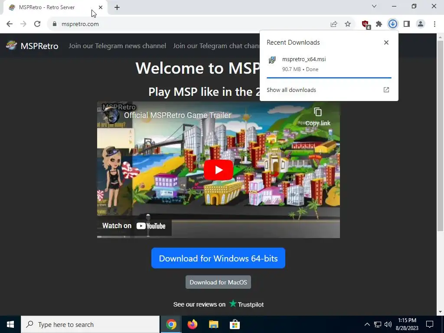The height and width of the screenshot is (333, 444).
Task: Click the MSPRetro channel avatar on video
Action: [x=111, y=115]
